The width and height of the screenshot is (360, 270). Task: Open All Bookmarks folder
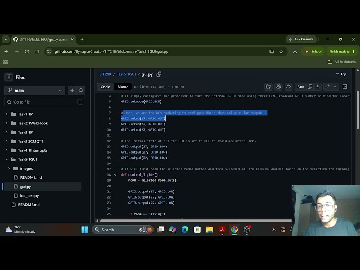click(342, 62)
